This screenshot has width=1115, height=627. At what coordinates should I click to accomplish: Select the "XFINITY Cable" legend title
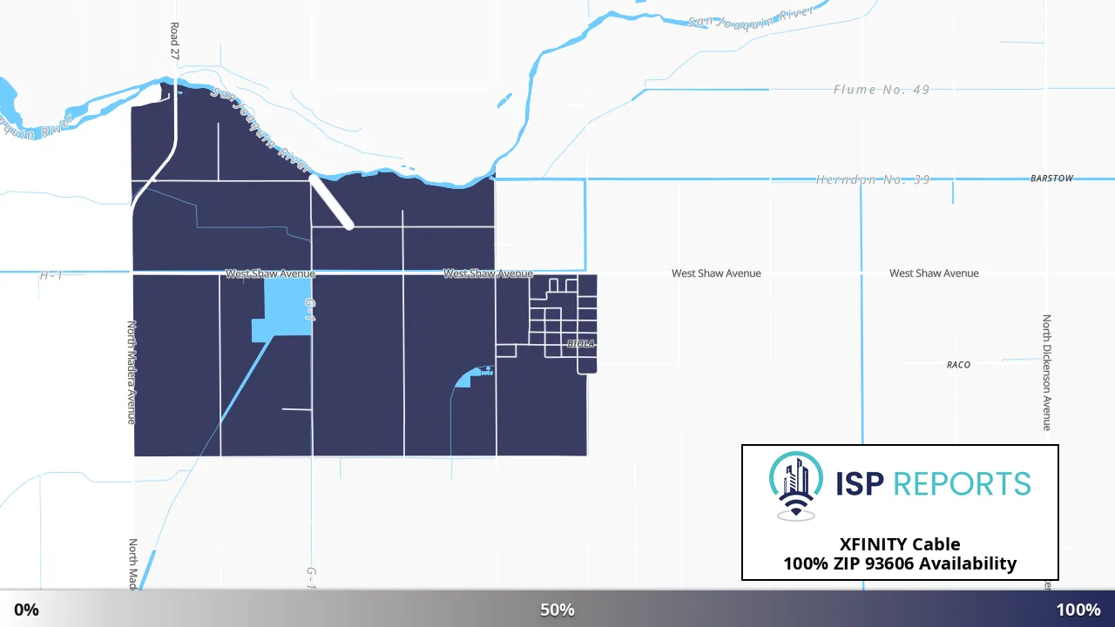pyautogui.click(x=900, y=544)
